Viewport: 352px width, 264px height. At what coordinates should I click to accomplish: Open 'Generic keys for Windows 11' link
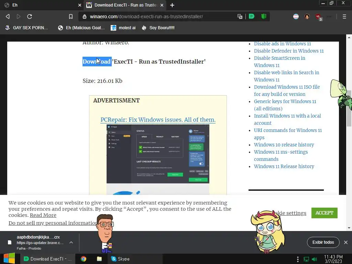[x=285, y=105]
